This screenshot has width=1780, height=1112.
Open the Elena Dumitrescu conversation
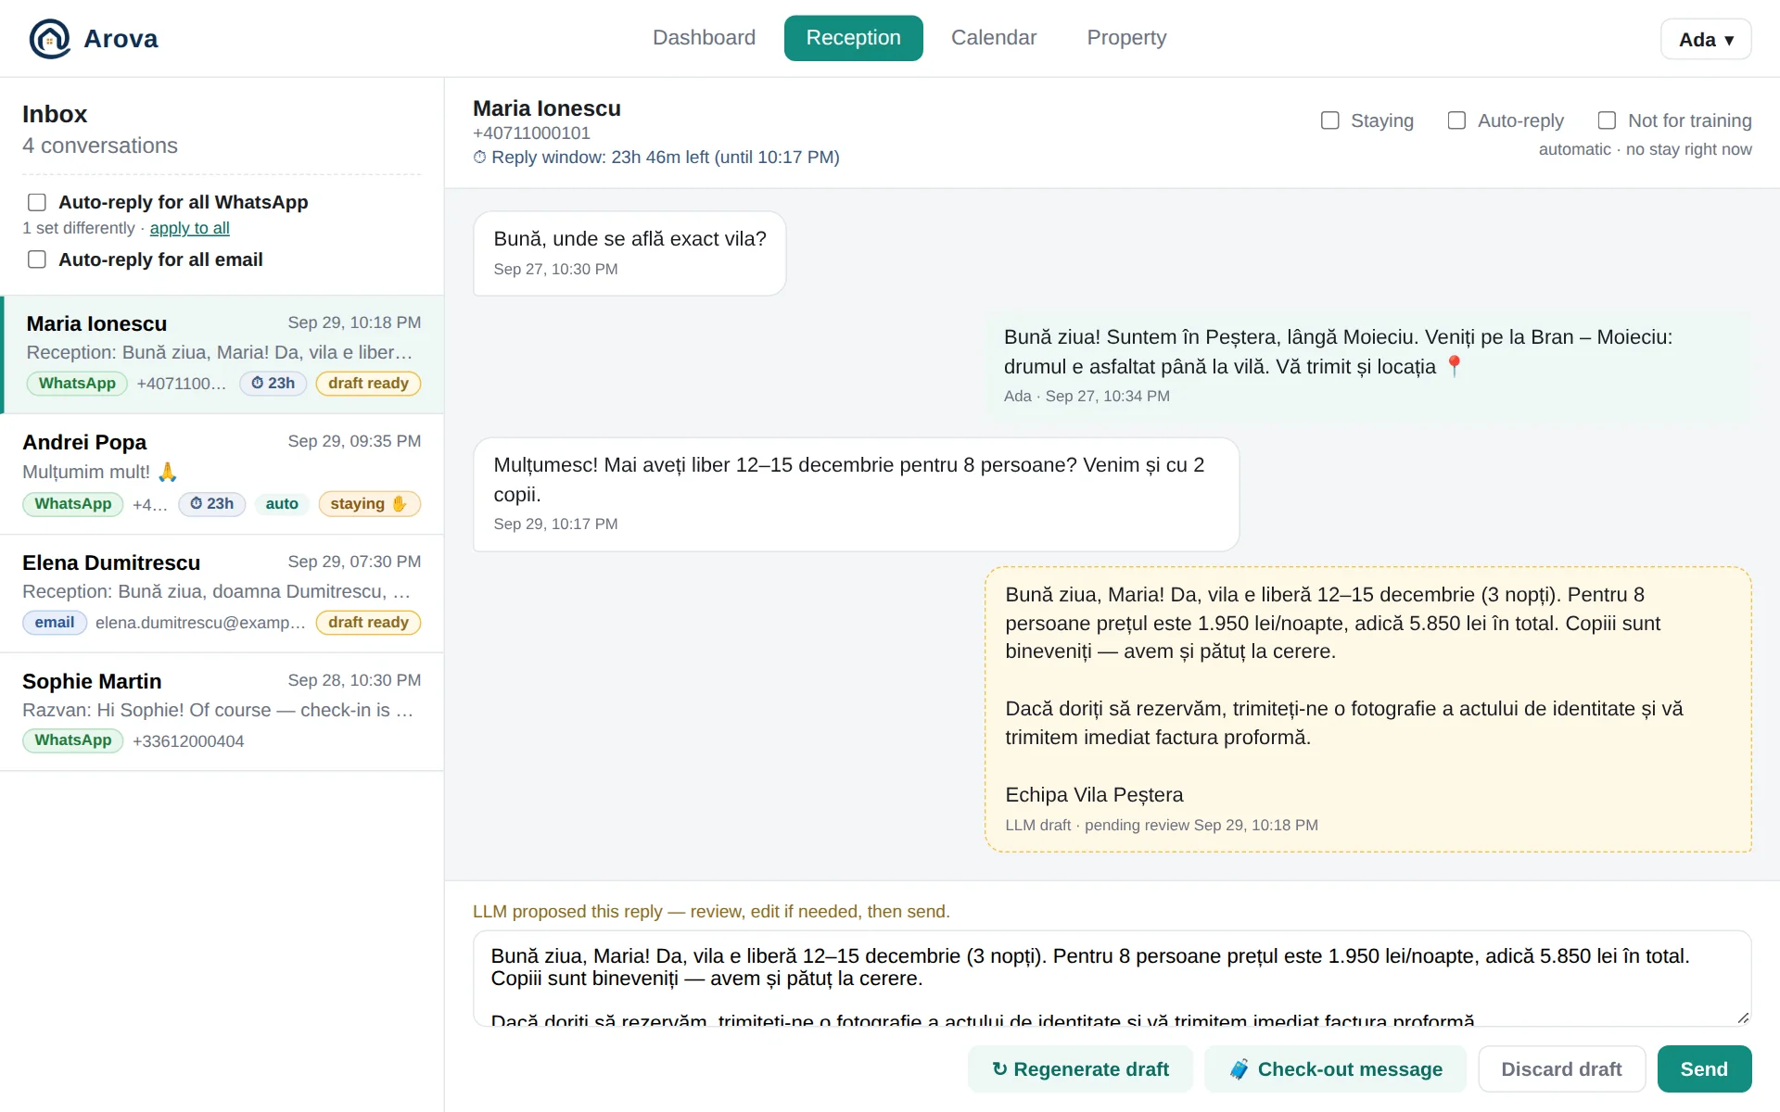[222, 594]
